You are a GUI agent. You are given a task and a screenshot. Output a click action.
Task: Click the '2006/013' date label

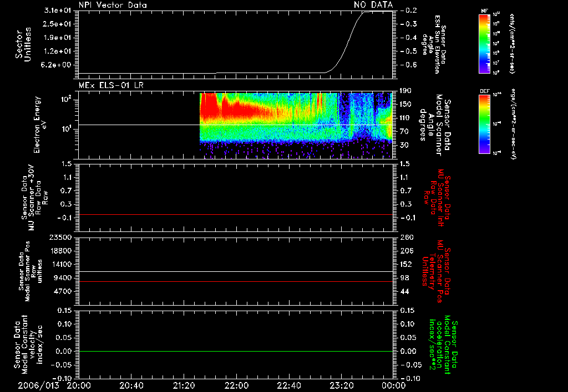point(38,385)
